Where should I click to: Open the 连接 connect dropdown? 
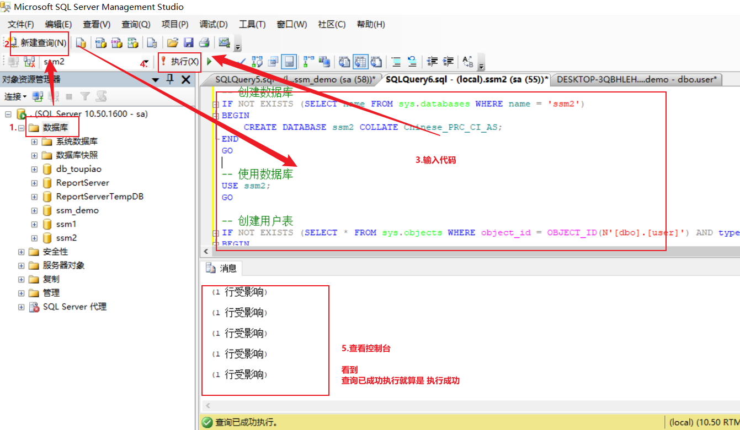click(x=15, y=96)
